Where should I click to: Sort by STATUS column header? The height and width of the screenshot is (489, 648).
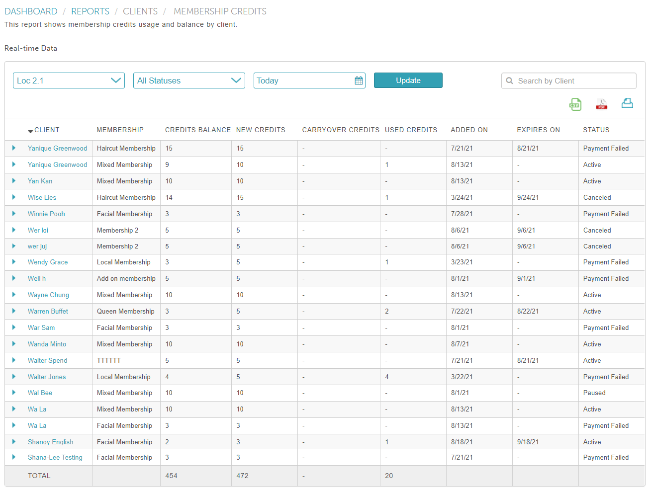596,130
